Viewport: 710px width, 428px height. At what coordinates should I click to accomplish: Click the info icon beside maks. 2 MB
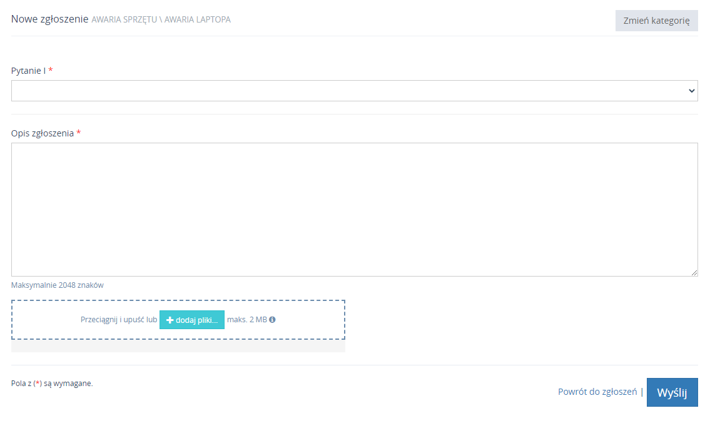(272, 320)
